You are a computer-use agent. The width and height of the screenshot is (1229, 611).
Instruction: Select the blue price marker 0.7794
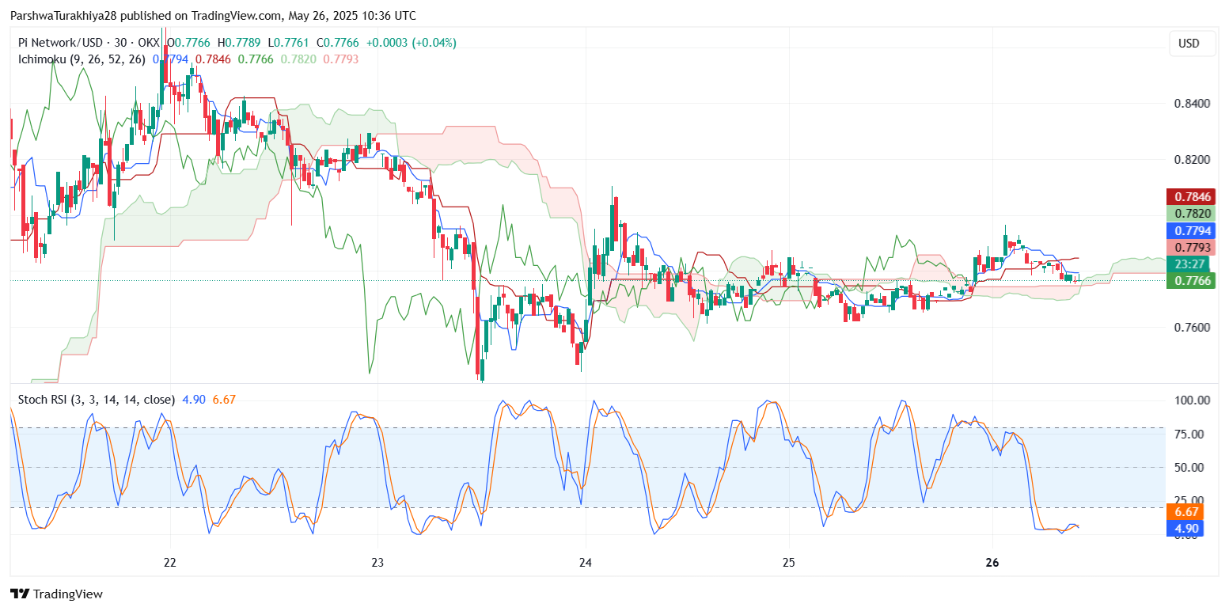pyautogui.click(x=1191, y=230)
